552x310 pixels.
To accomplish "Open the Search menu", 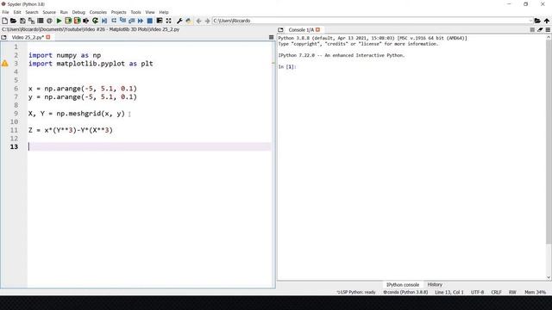I will (32, 12).
